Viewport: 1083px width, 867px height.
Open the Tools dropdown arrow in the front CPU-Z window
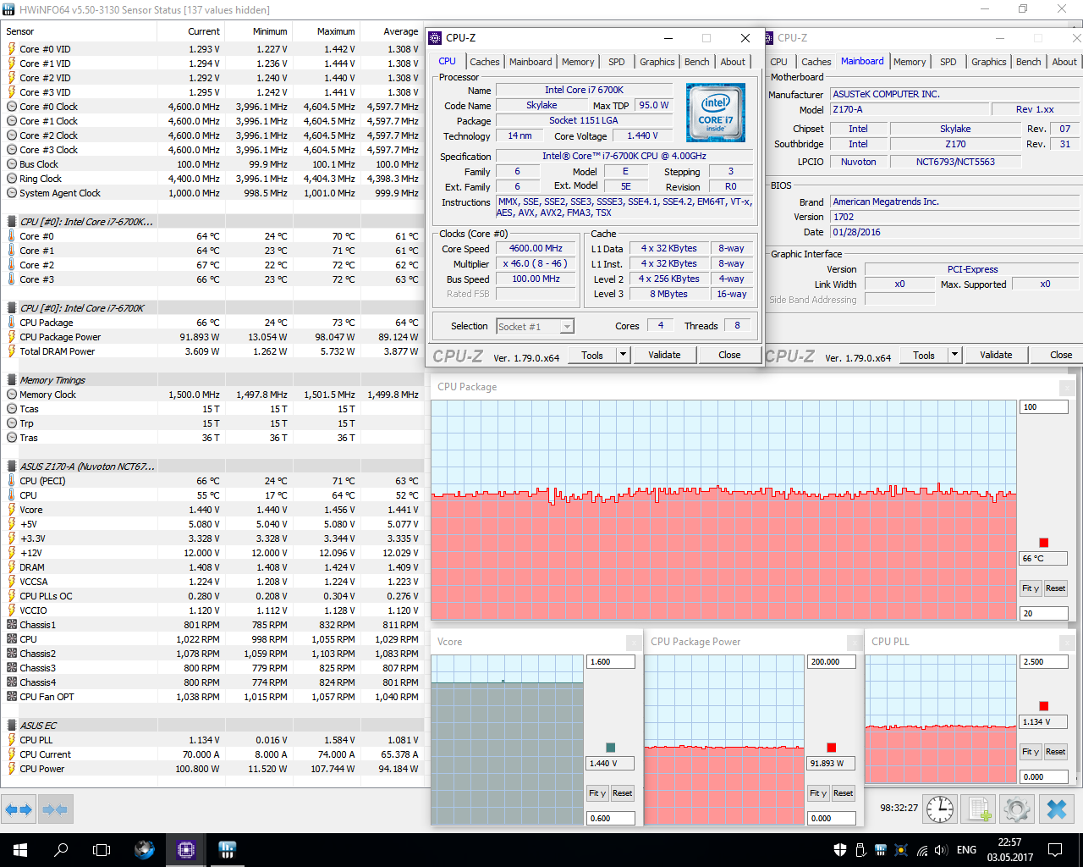[x=624, y=355]
